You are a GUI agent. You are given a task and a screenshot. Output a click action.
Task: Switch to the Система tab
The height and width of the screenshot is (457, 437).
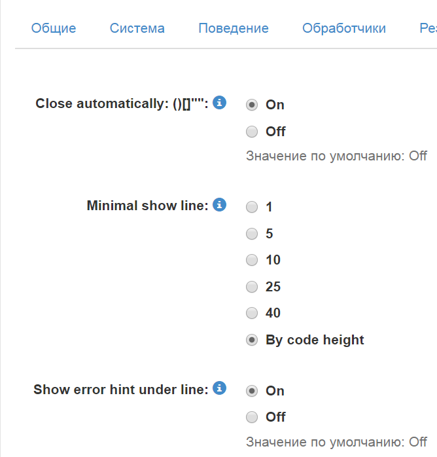coord(137,28)
